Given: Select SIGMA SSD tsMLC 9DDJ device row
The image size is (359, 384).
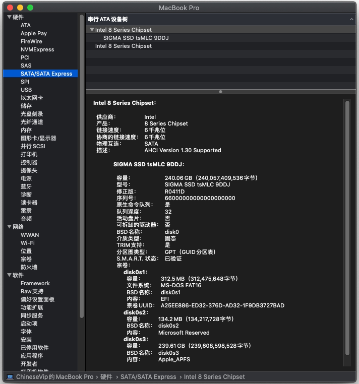Looking at the screenshot, I should pyautogui.click(x=220, y=38).
